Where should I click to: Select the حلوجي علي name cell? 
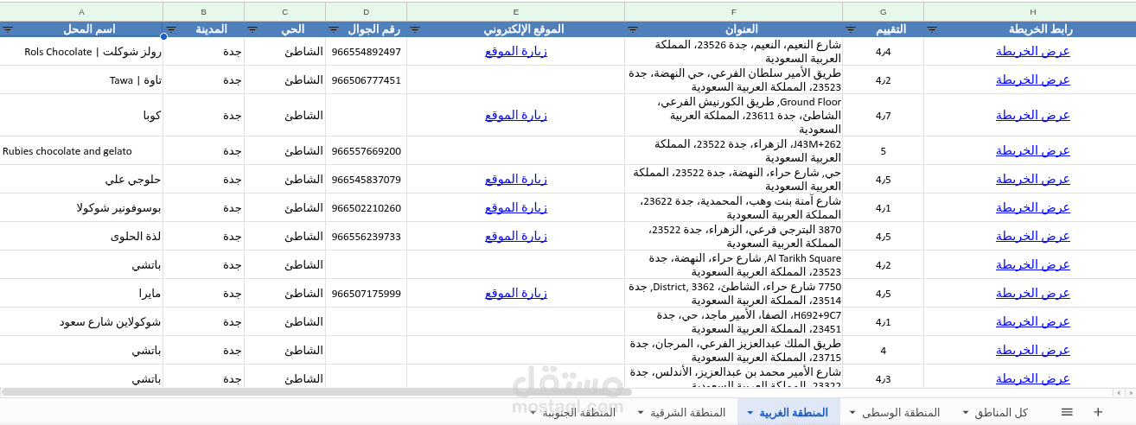tap(81, 179)
